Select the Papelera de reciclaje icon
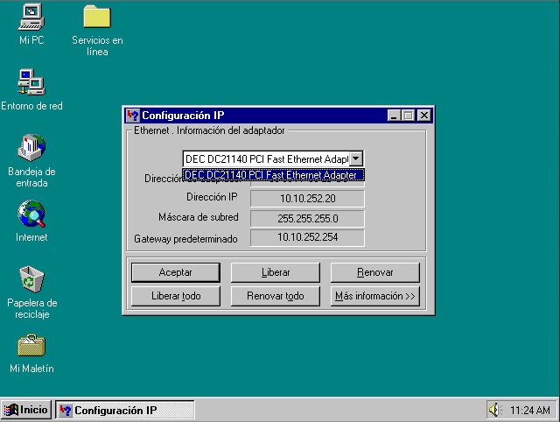The image size is (560, 422). pyautogui.click(x=31, y=279)
